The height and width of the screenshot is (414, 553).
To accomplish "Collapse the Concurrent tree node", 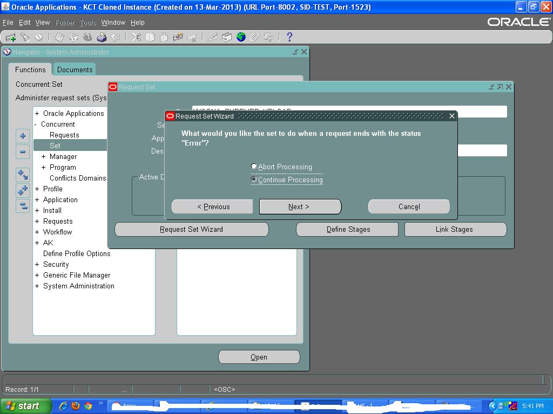I will pyautogui.click(x=36, y=125).
